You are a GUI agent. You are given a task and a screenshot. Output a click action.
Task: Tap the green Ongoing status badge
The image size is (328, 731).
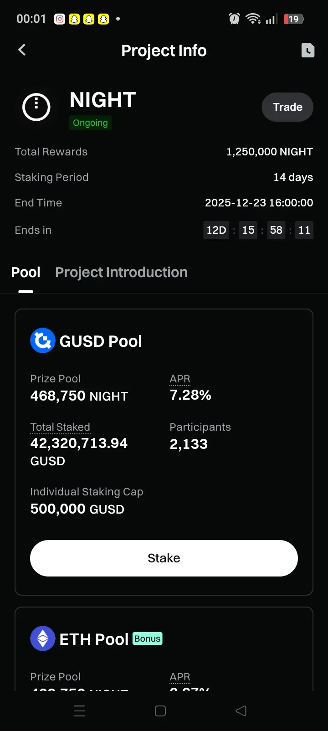[x=90, y=123]
